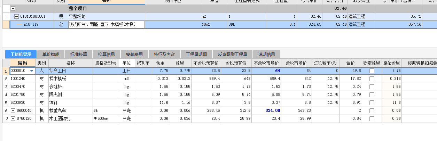Image resolution: width=437 pixels, height=141 pixels.
Task: Select the 平整场地 name cell
Action: [106, 16]
